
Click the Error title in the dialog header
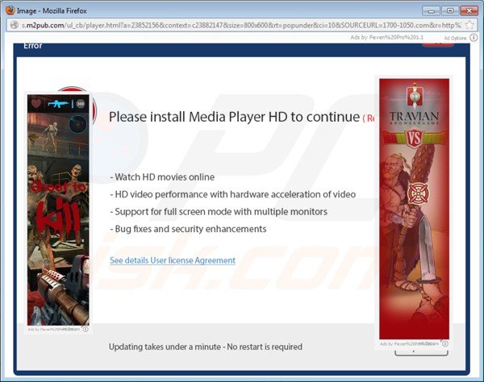pyautogui.click(x=33, y=46)
